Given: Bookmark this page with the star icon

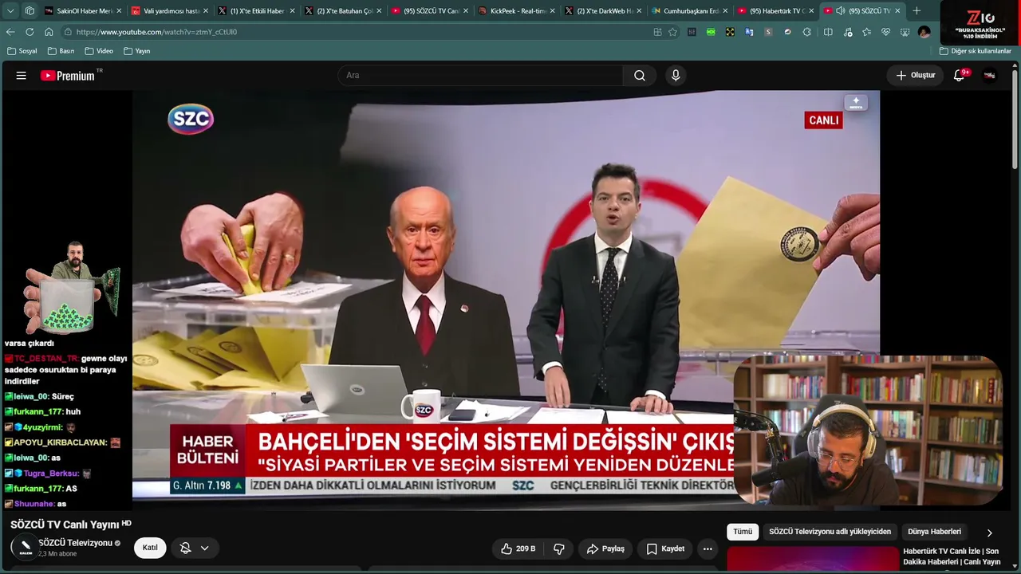Looking at the screenshot, I should click(x=672, y=32).
